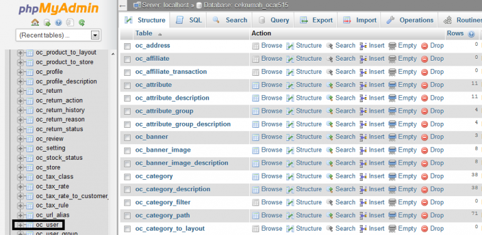Image resolution: width=482 pixels, height=235 pixels.
Task: Click table icon beside oc_profile in sidebar
Action: pos(30,72)
